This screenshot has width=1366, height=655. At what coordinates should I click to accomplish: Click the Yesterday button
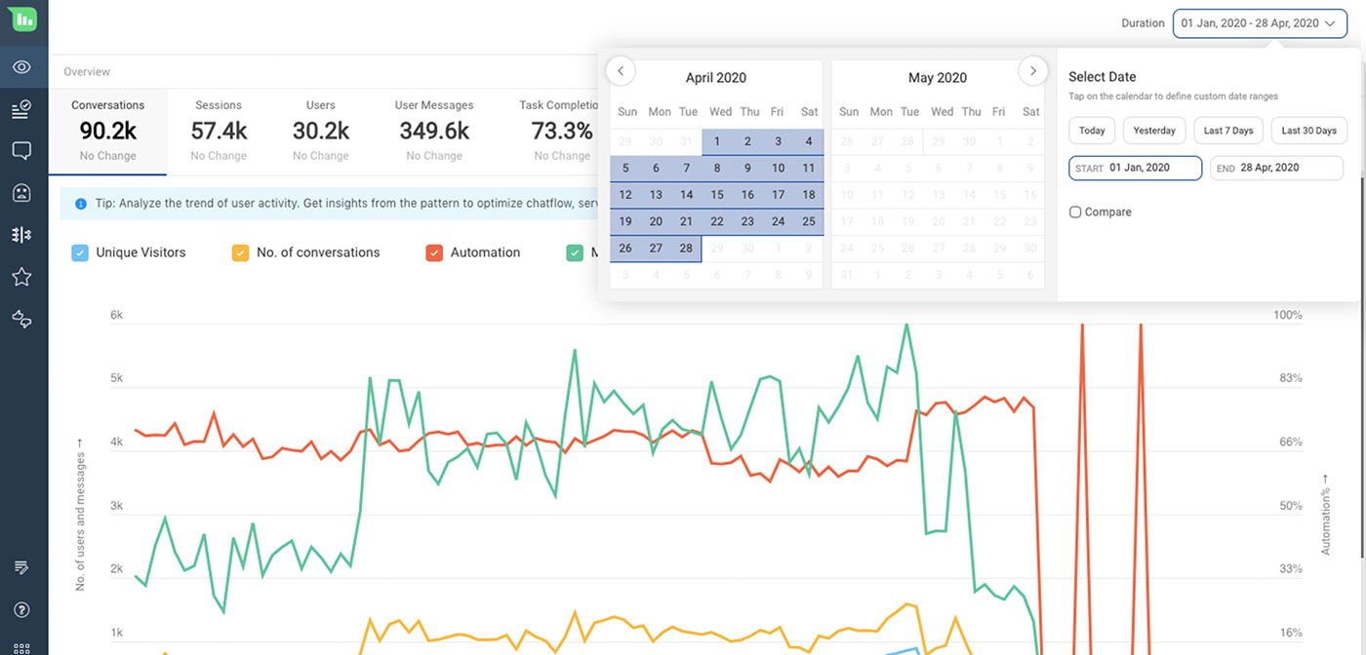[x=1153, y=130]
